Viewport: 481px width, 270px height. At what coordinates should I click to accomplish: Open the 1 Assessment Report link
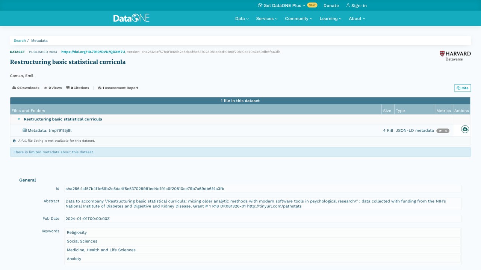[x=118, y=88]
